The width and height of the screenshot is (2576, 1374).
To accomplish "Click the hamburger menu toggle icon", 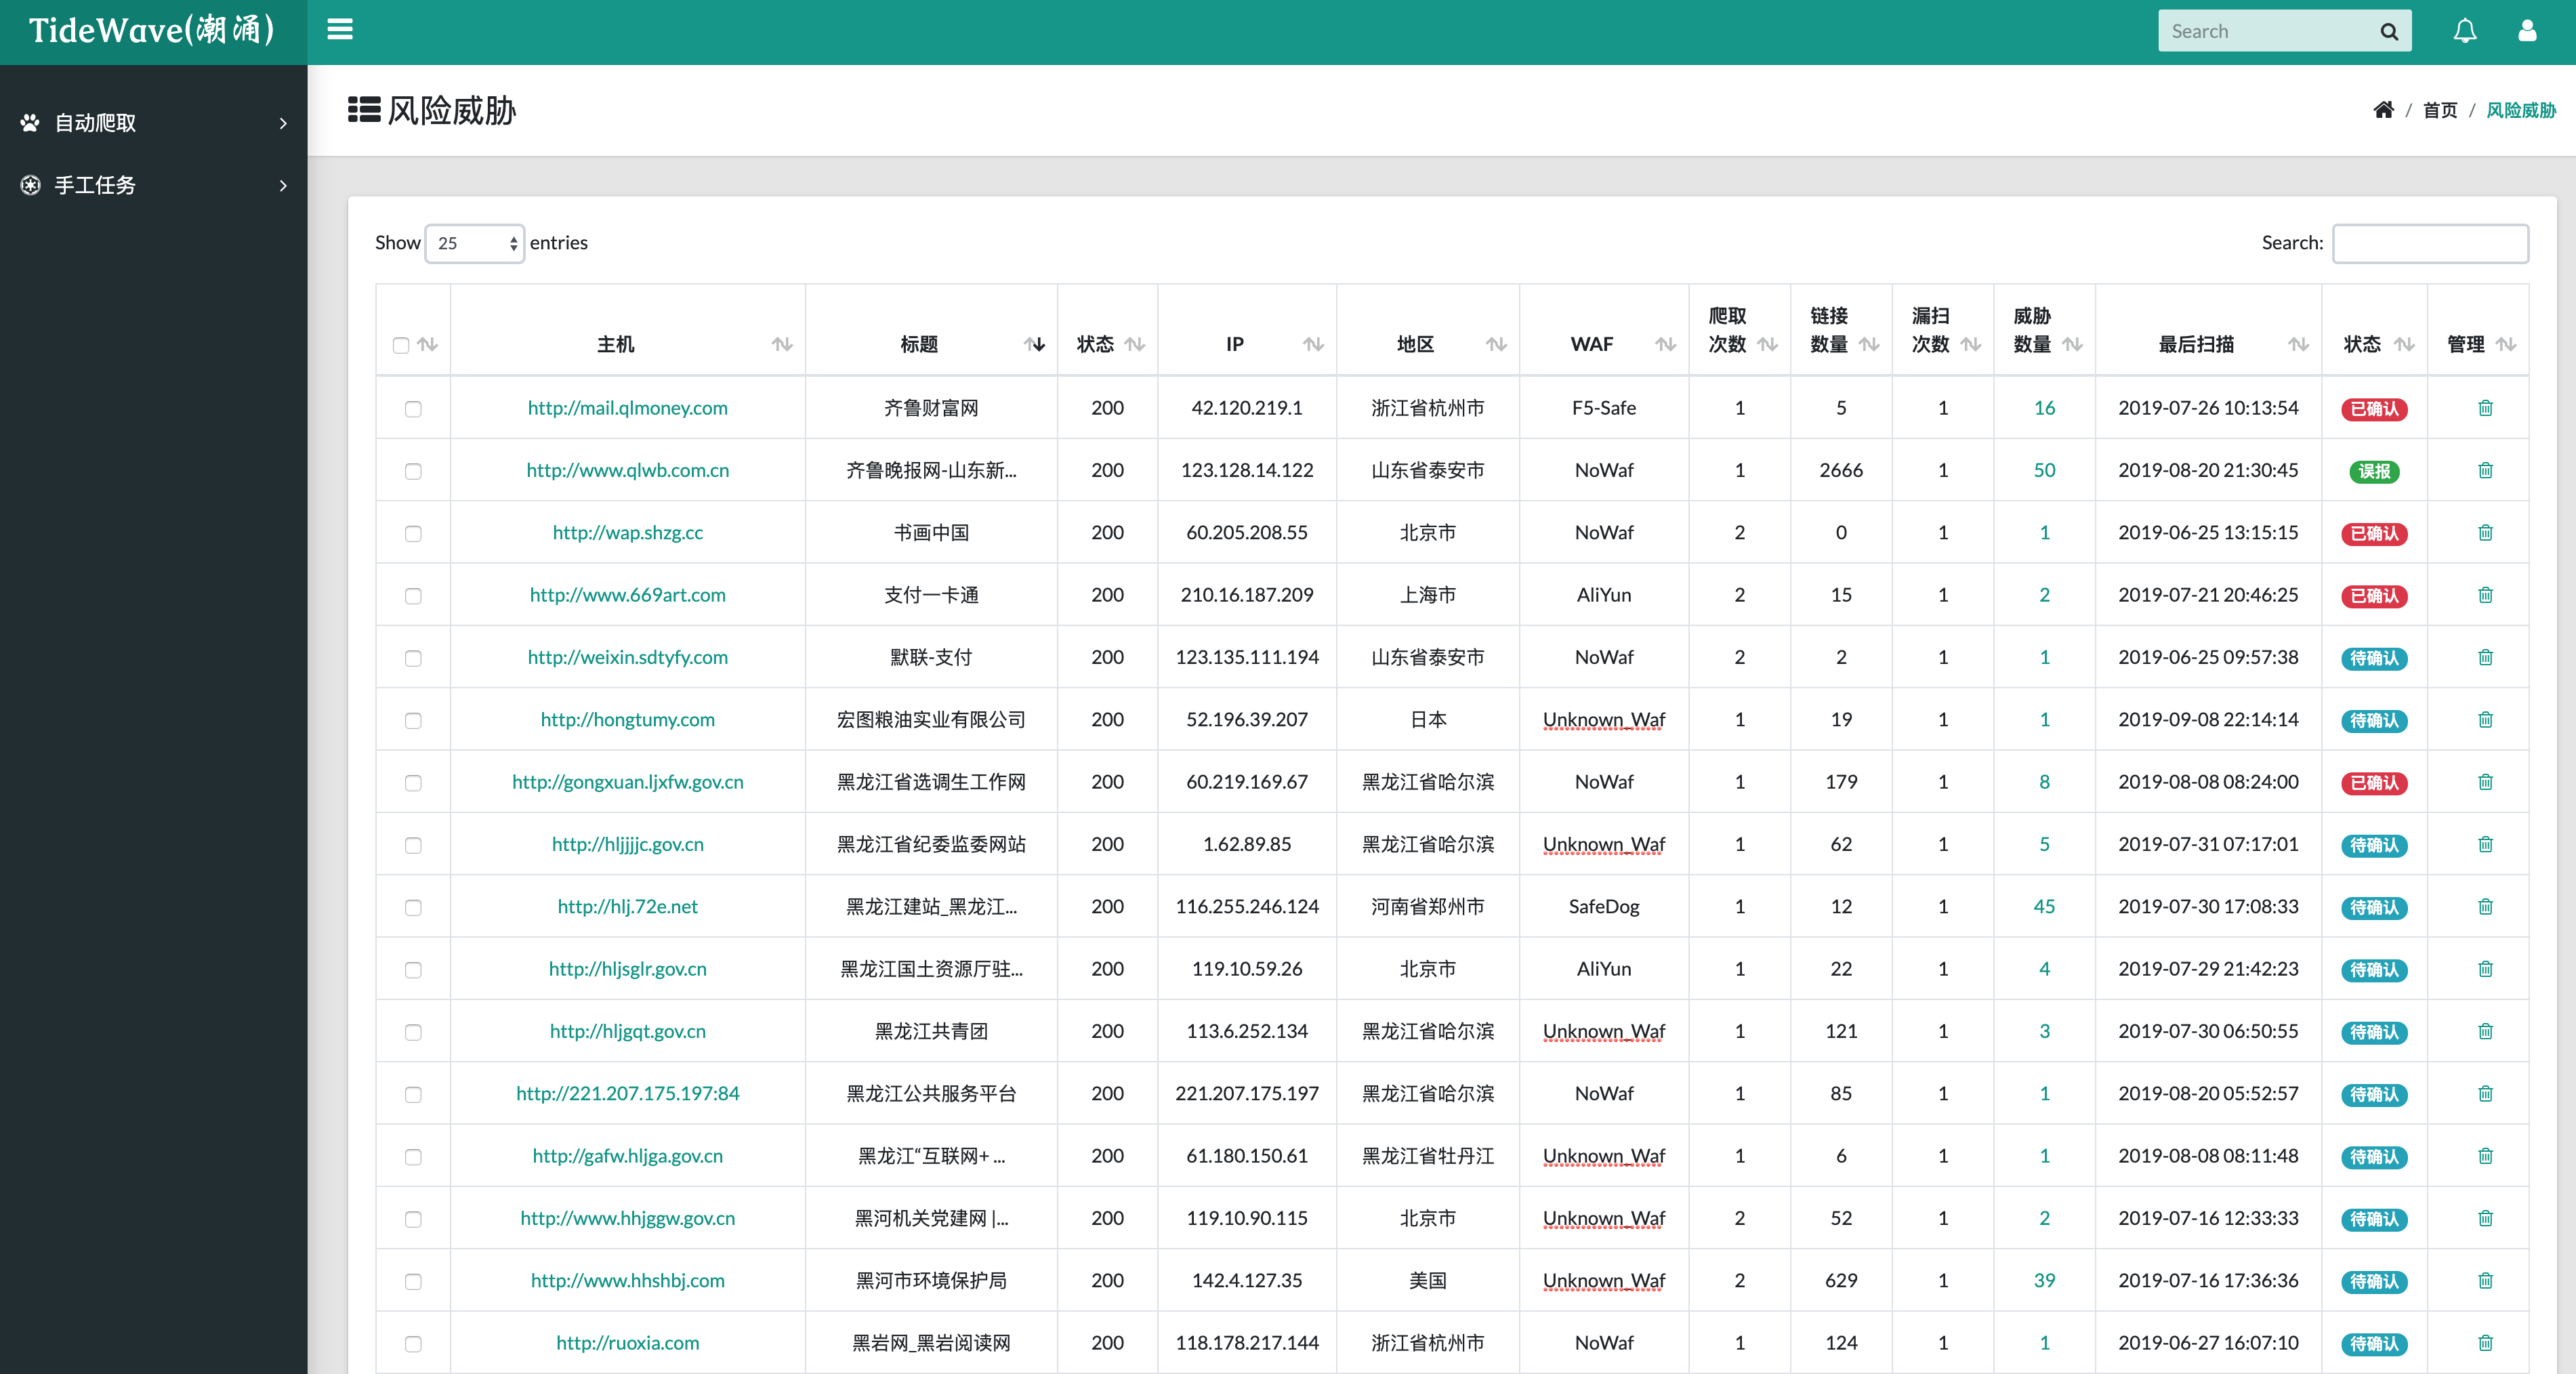I will [340, 30].
